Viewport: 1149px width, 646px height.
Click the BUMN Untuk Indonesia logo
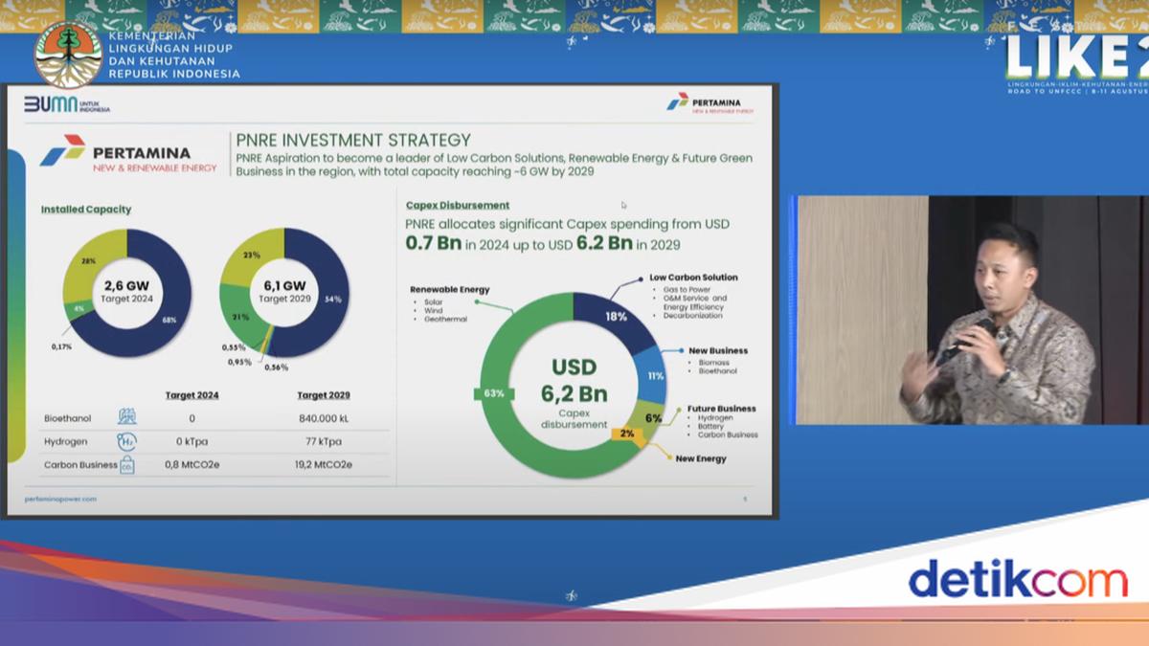pyautogui.click(x=67, y=103)
